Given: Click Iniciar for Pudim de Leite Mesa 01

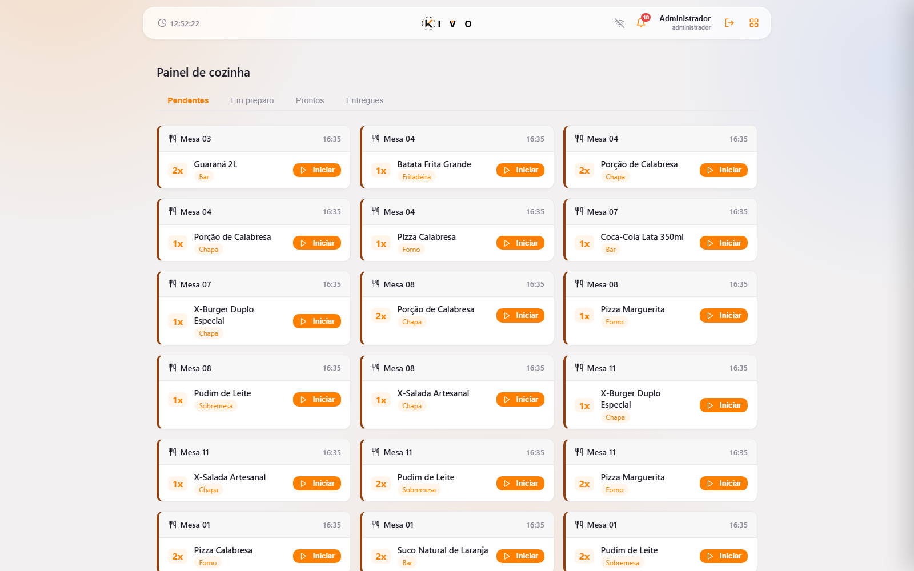Looking at the screenshot, I should (724, 556).
